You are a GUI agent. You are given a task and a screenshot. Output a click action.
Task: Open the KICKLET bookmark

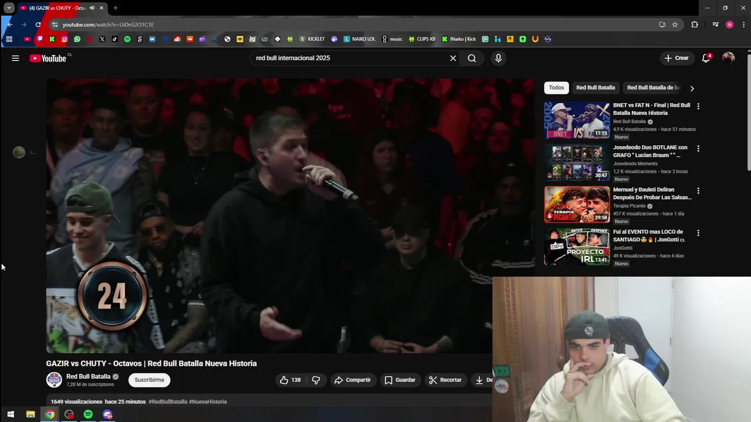(312, 39)
